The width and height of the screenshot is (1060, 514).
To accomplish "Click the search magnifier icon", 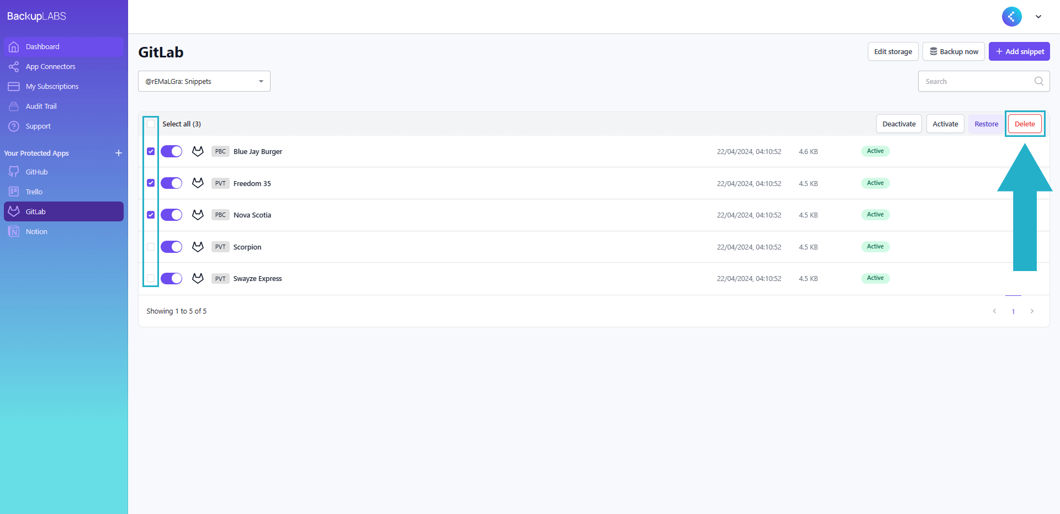I will click(x=1039, y=81).
